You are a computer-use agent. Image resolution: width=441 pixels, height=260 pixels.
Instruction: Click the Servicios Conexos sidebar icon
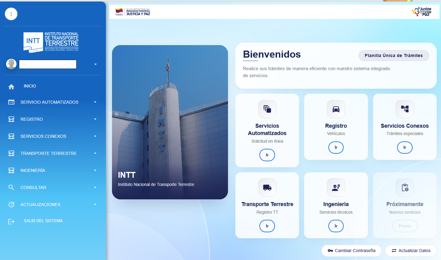click(x=11, y=136)
